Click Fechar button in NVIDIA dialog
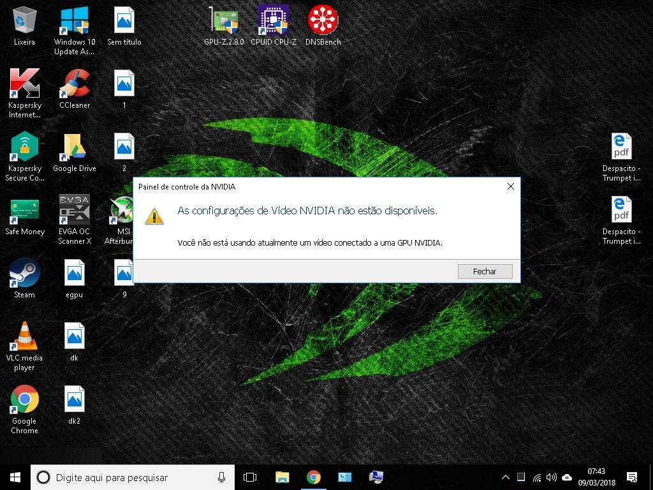 pyautogui.click(x=485, y=271)
